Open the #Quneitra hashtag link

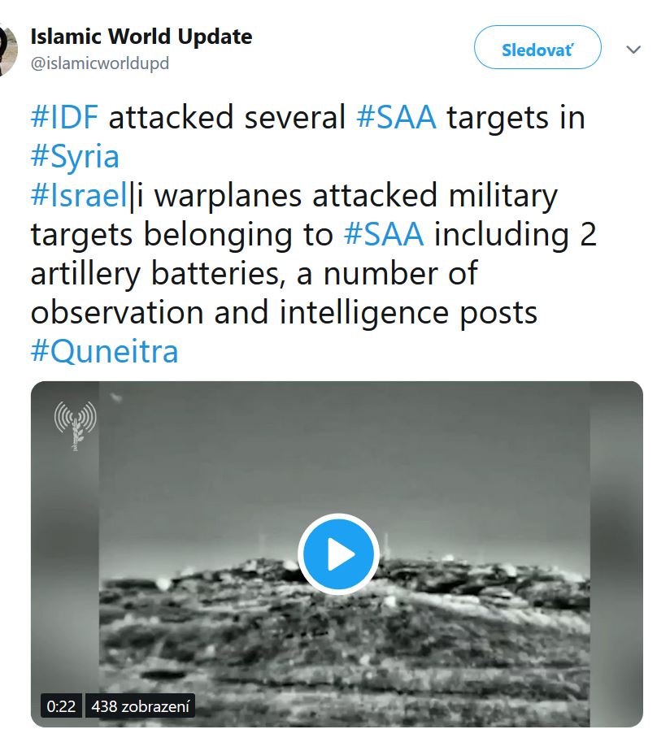coord(104,351)
